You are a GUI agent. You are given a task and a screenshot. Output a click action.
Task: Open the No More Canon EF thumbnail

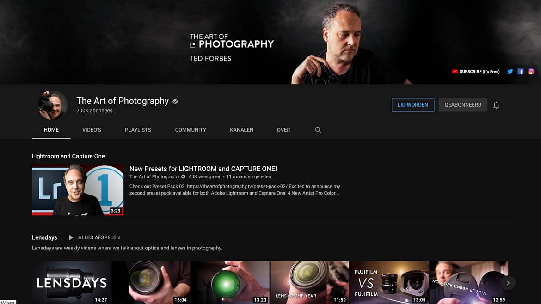click(x=468, y=283)
